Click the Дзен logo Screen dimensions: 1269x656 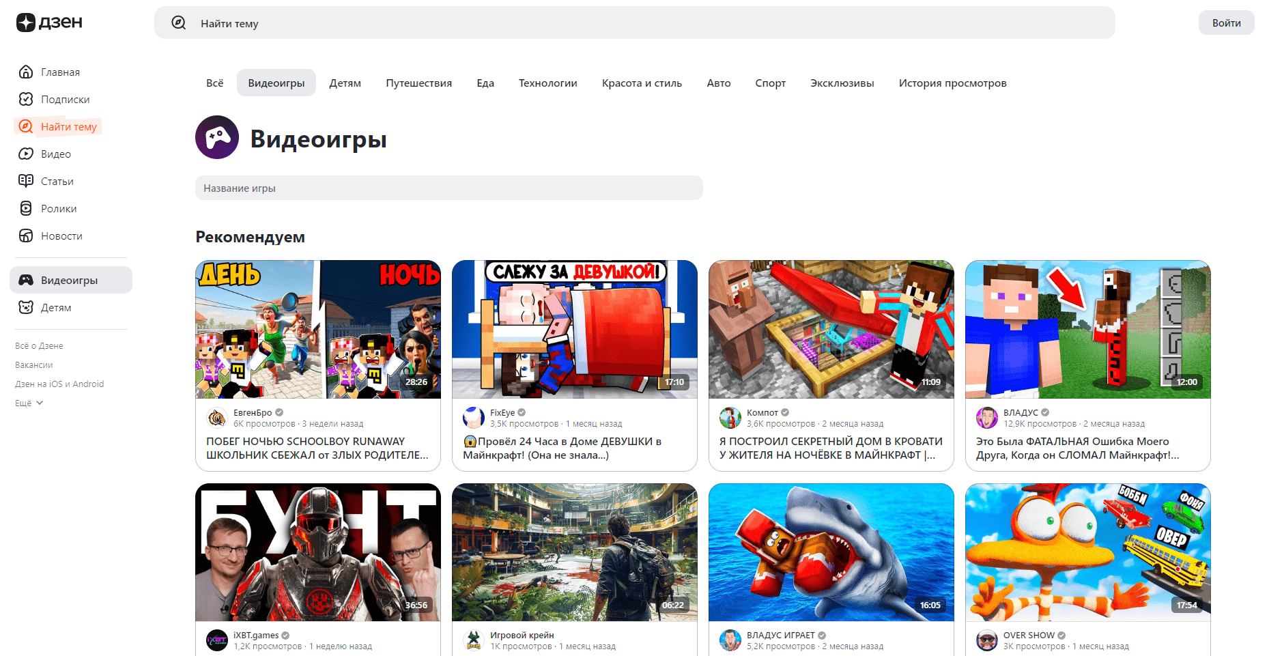(48, 23)
